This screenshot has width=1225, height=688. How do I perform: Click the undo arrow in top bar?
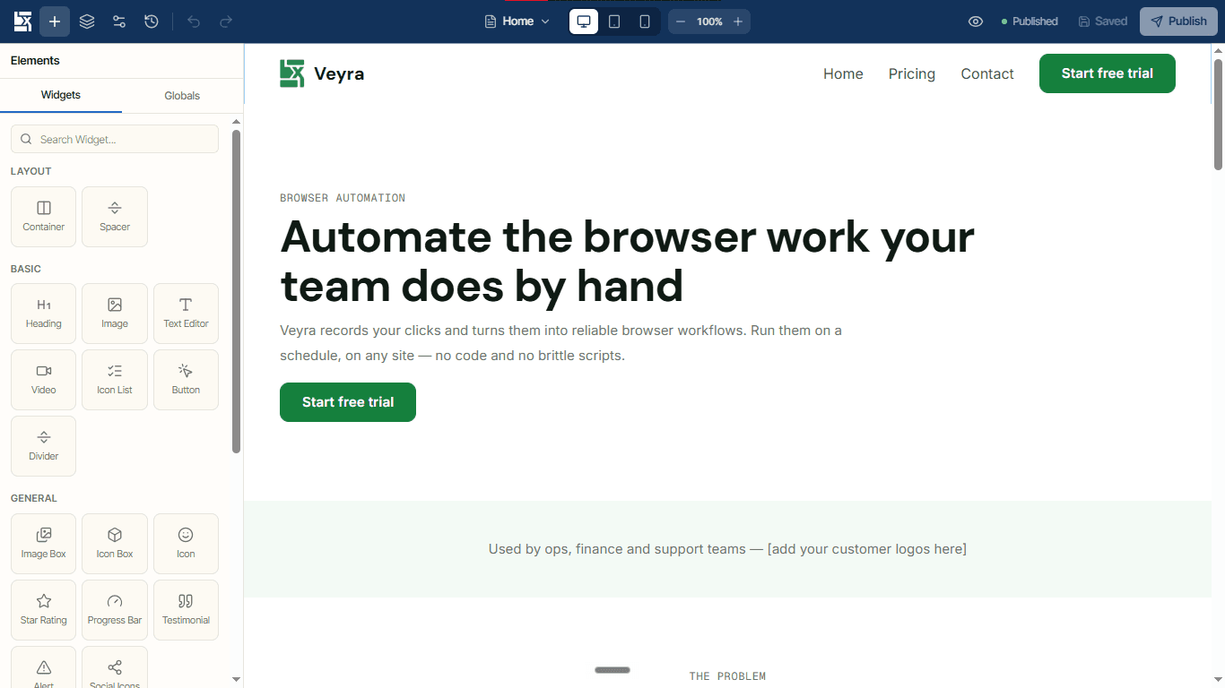pos(194,21)
